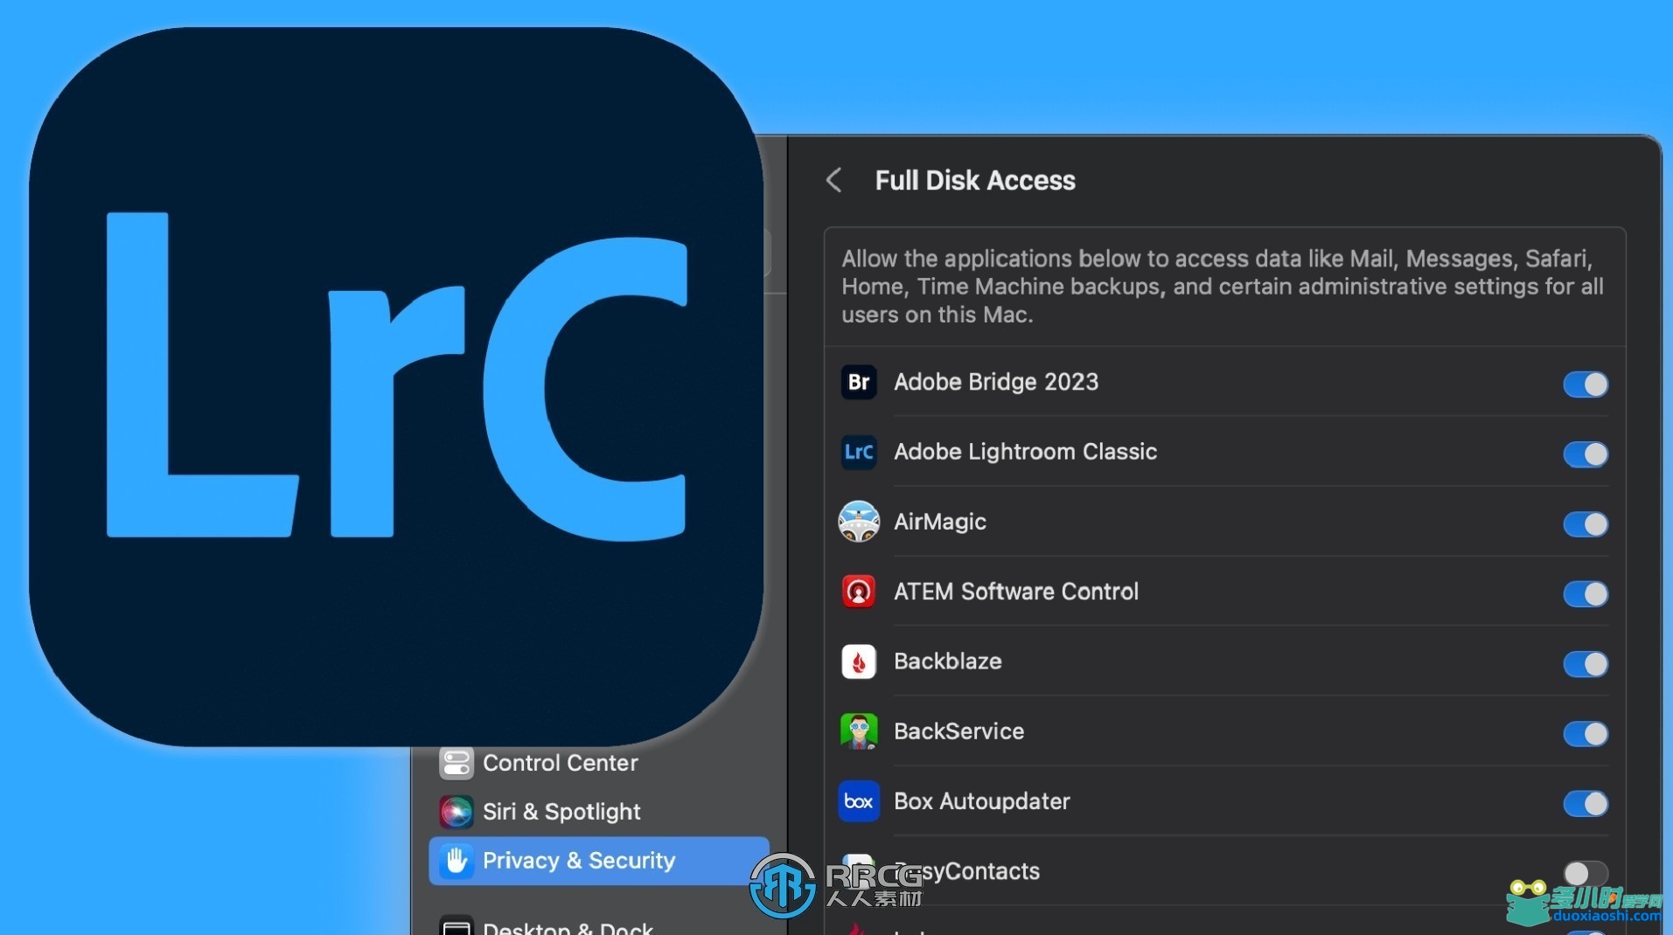Image resolution: width=1673 pixels, height=935 pixels.
Task: Disable Full Disk Access for Adobe Bridge 2023
Action: [1585, 384]
